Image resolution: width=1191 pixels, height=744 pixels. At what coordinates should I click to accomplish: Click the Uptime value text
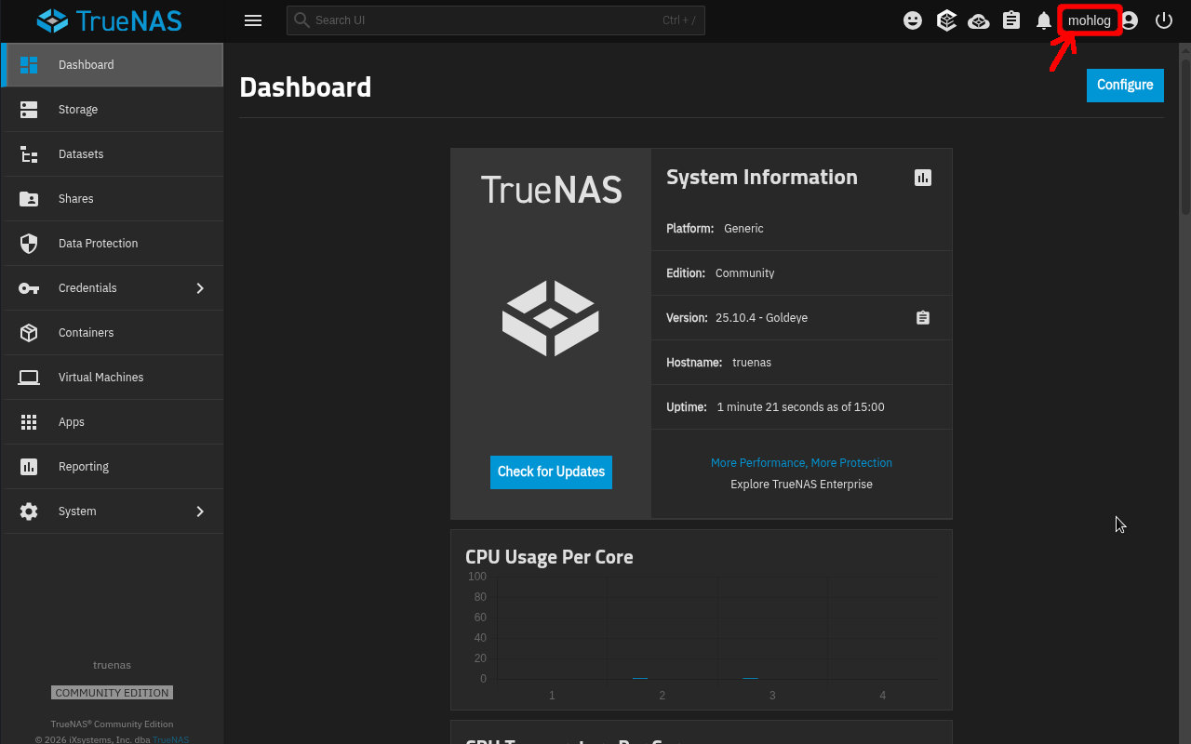pyautogui.click(x=800, y=407)
